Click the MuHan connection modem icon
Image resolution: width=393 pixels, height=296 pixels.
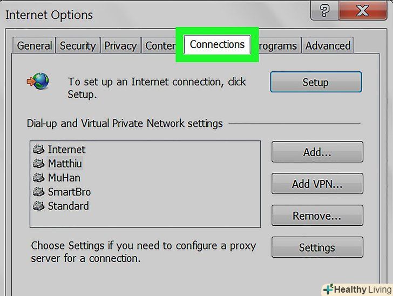pos(38,178)
